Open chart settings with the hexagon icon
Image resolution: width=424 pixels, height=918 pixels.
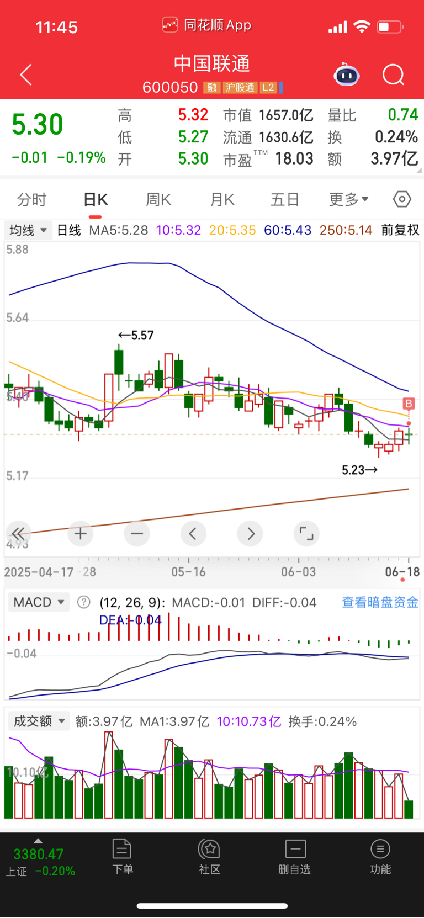(402, 199)
